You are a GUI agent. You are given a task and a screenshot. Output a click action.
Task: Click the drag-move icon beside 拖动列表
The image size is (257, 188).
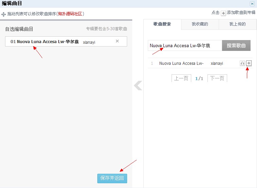click(3, 15)
